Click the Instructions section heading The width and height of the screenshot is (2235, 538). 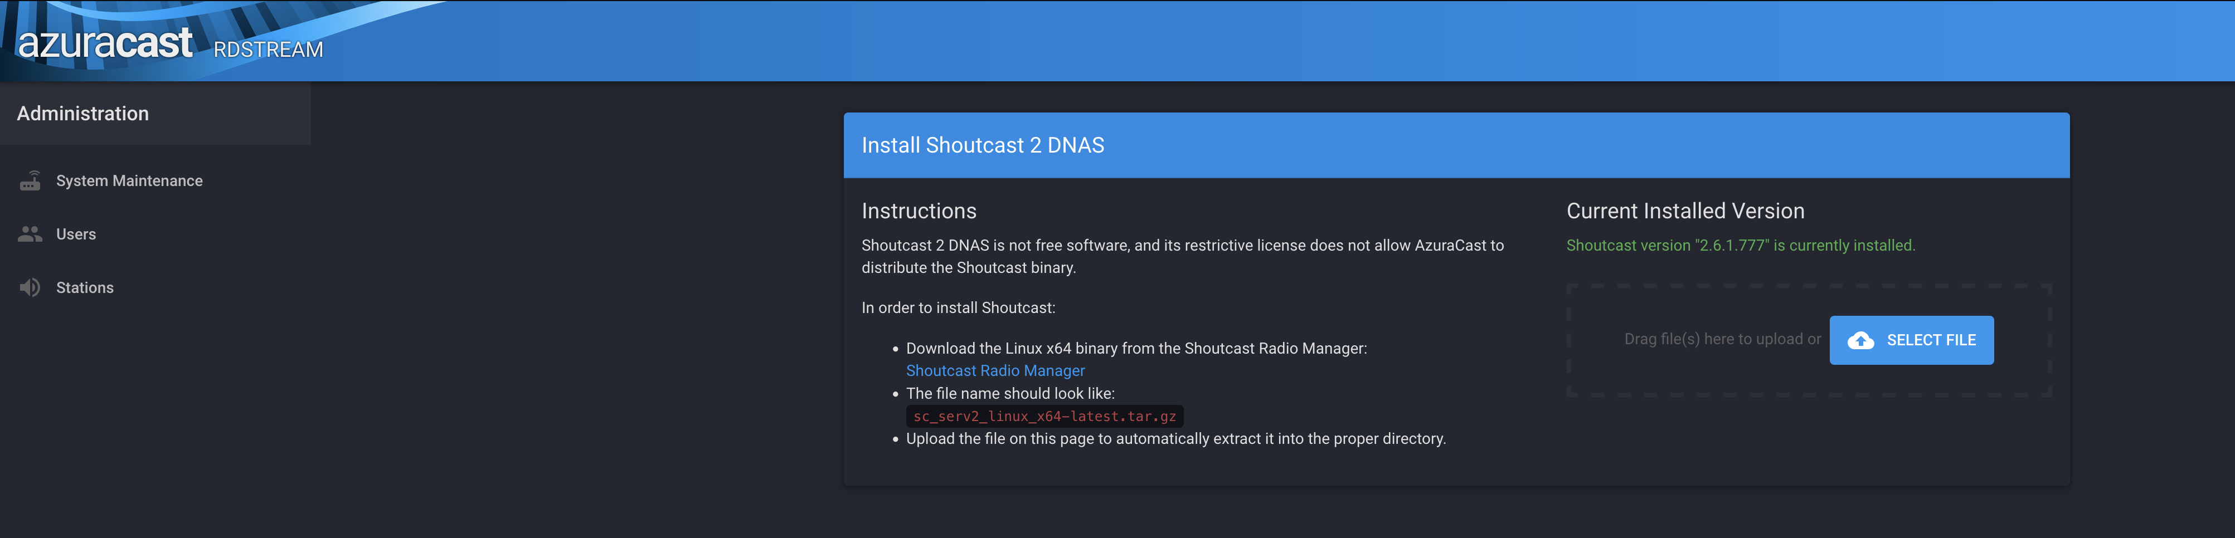(x=919, y=211)
